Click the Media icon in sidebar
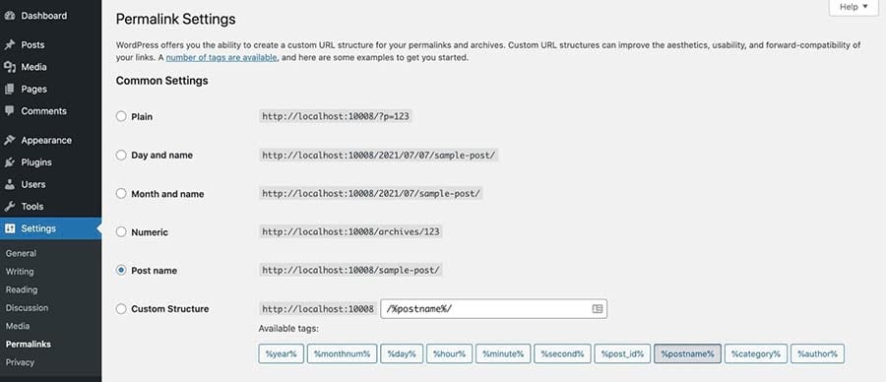 coord(9,67)
